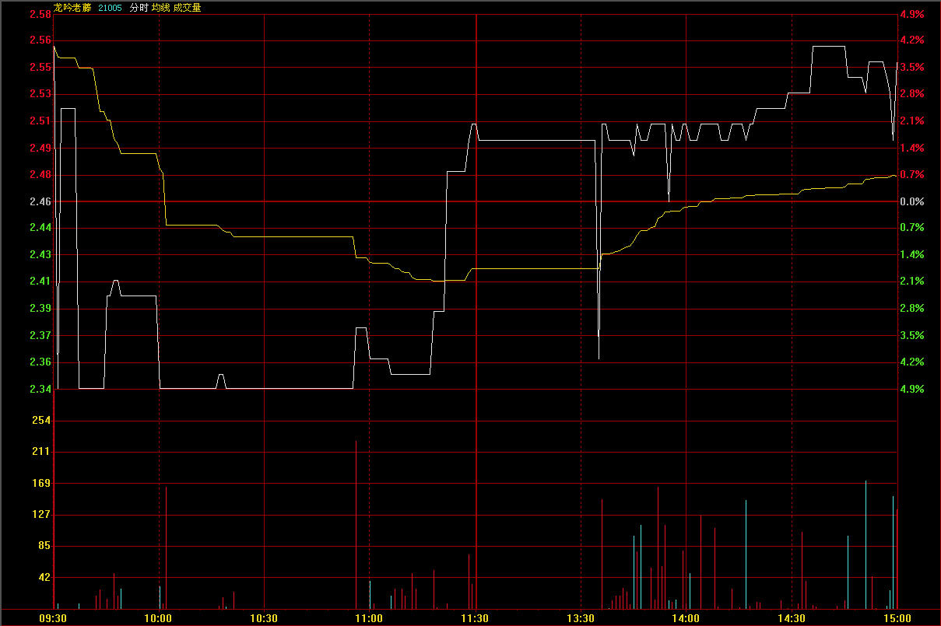The width and height of the screenshot is (941, 626).
Task: Select the 分时 label in header
Action: [138, 7]
